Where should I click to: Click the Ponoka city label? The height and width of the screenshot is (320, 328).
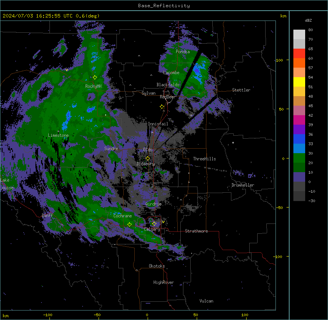(183, 52)
